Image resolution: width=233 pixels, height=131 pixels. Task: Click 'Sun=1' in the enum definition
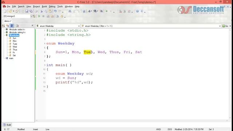click(x=62, y=52)
